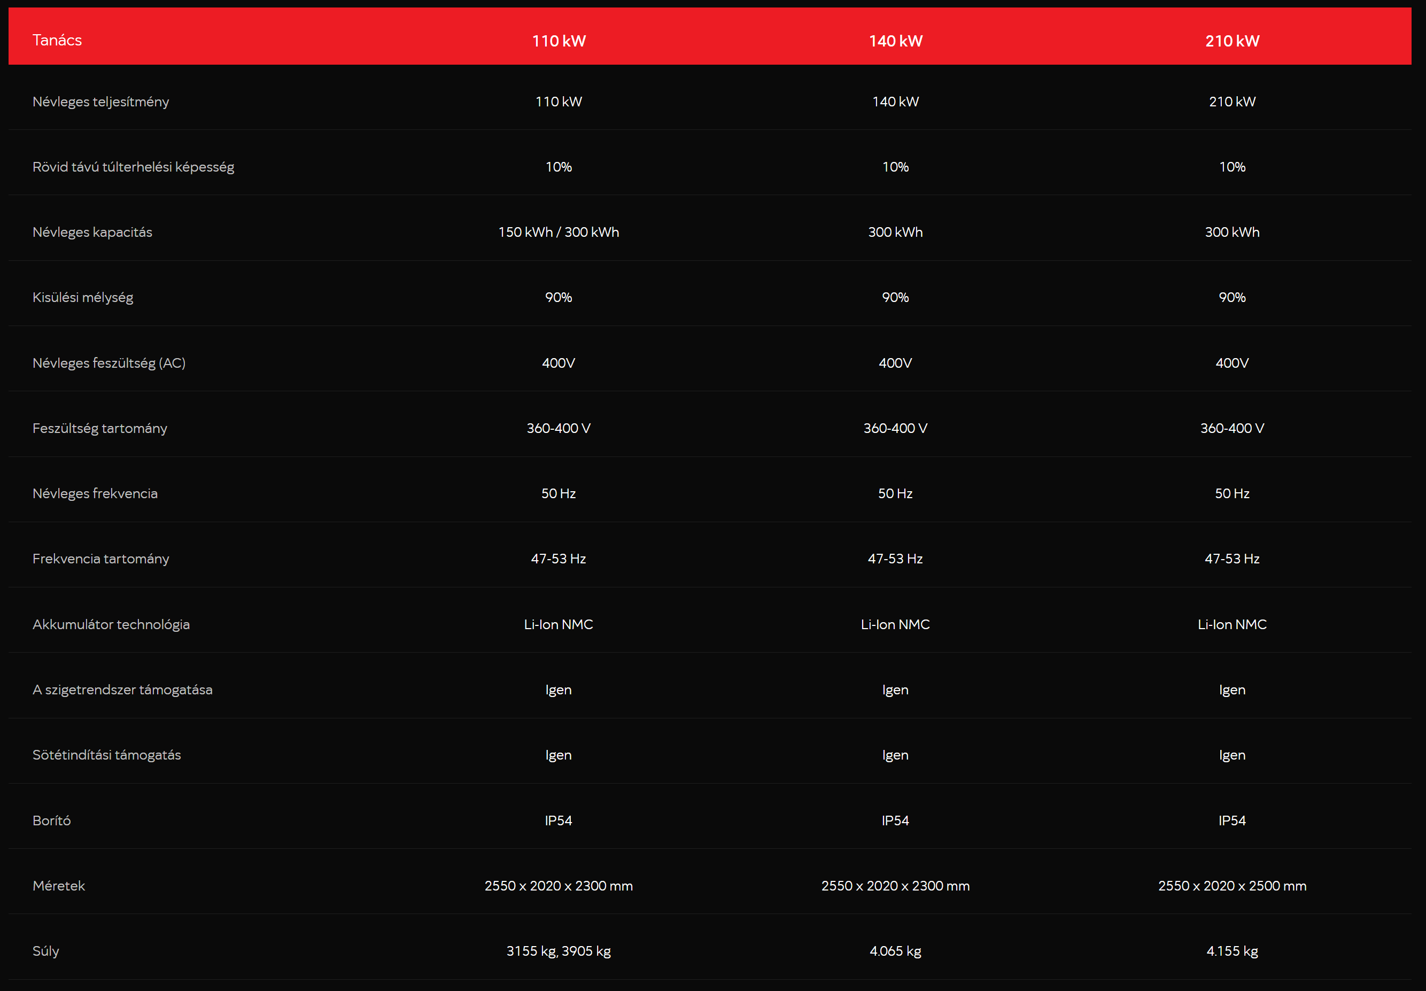Select the 4.155 kg weight cell
1426x991 pixels.
coord(1233,951)
